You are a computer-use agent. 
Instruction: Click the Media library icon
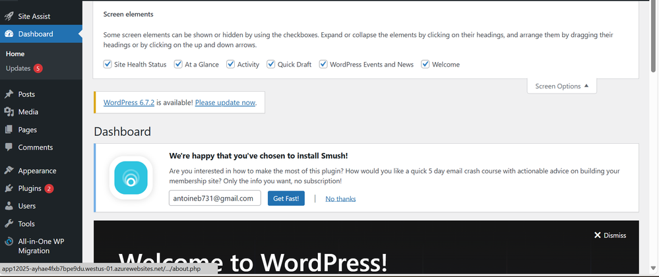coord(9,112)
